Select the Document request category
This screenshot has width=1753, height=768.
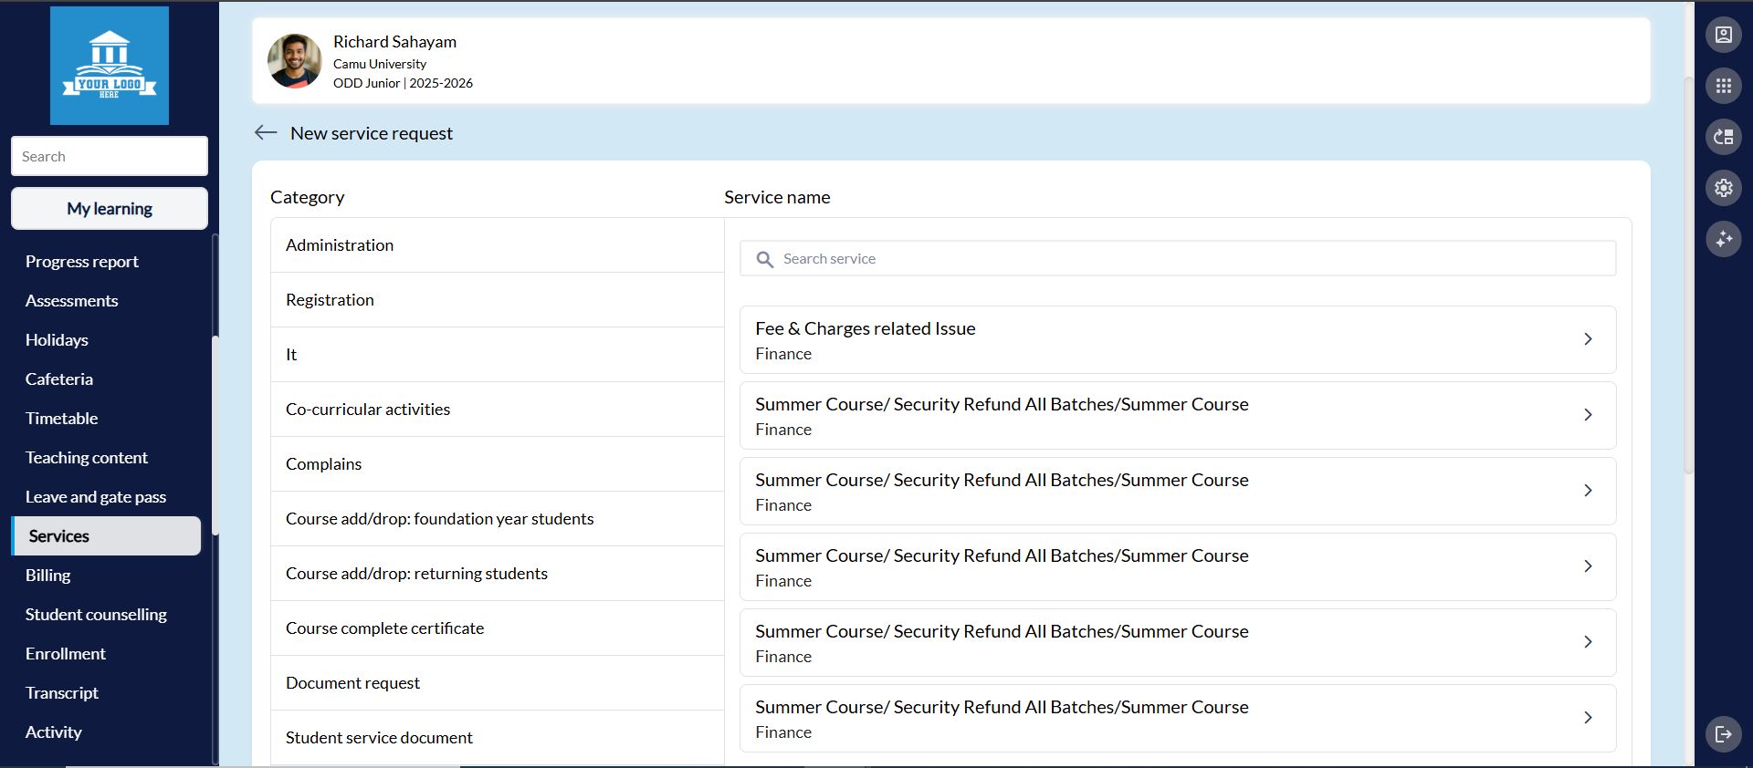coord(352,683)
